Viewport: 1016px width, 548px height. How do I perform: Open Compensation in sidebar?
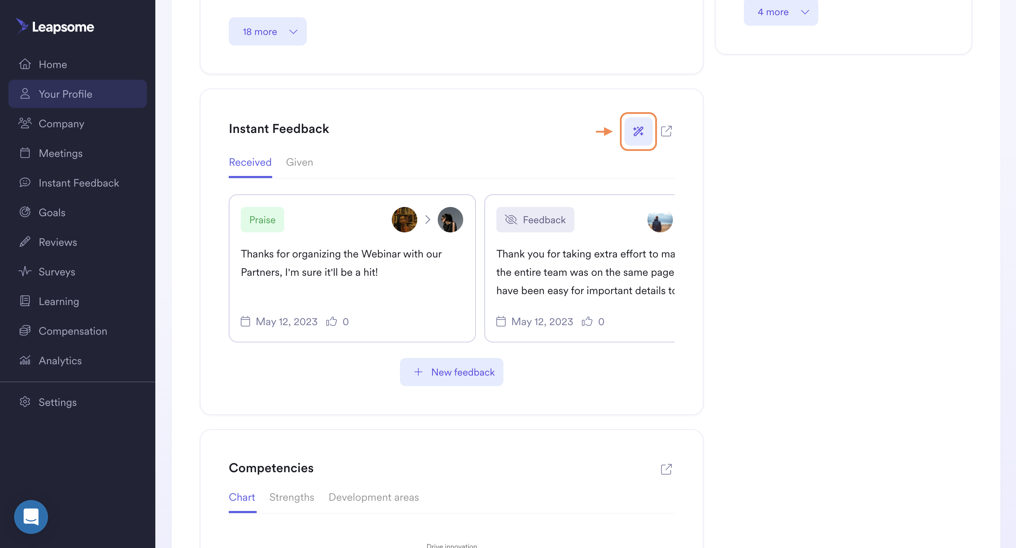coord(73,331)
